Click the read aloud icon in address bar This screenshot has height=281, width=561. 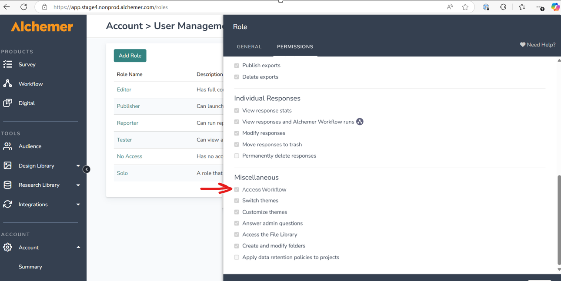click(450, 7)
